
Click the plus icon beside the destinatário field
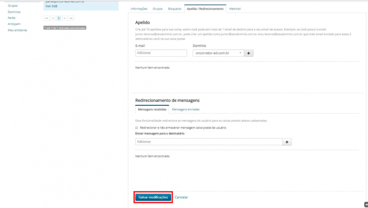click(x=287, y=142)
